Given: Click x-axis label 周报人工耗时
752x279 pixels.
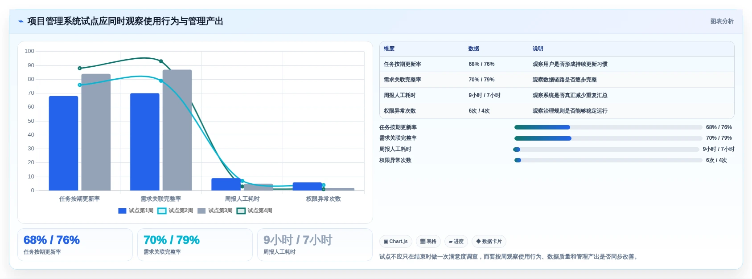Looking at the screenshot, I should pyautogui.click(x=242, y=199).
